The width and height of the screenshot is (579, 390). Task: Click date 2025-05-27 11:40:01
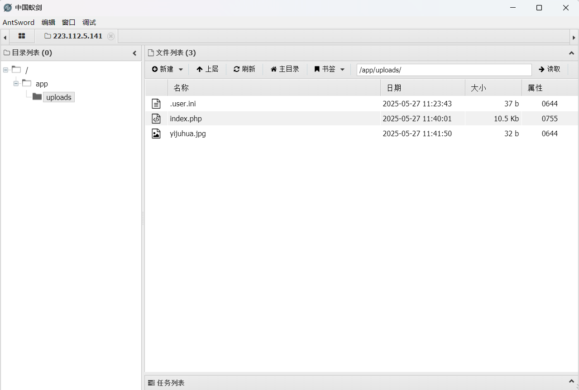click(x=417, y=119)
